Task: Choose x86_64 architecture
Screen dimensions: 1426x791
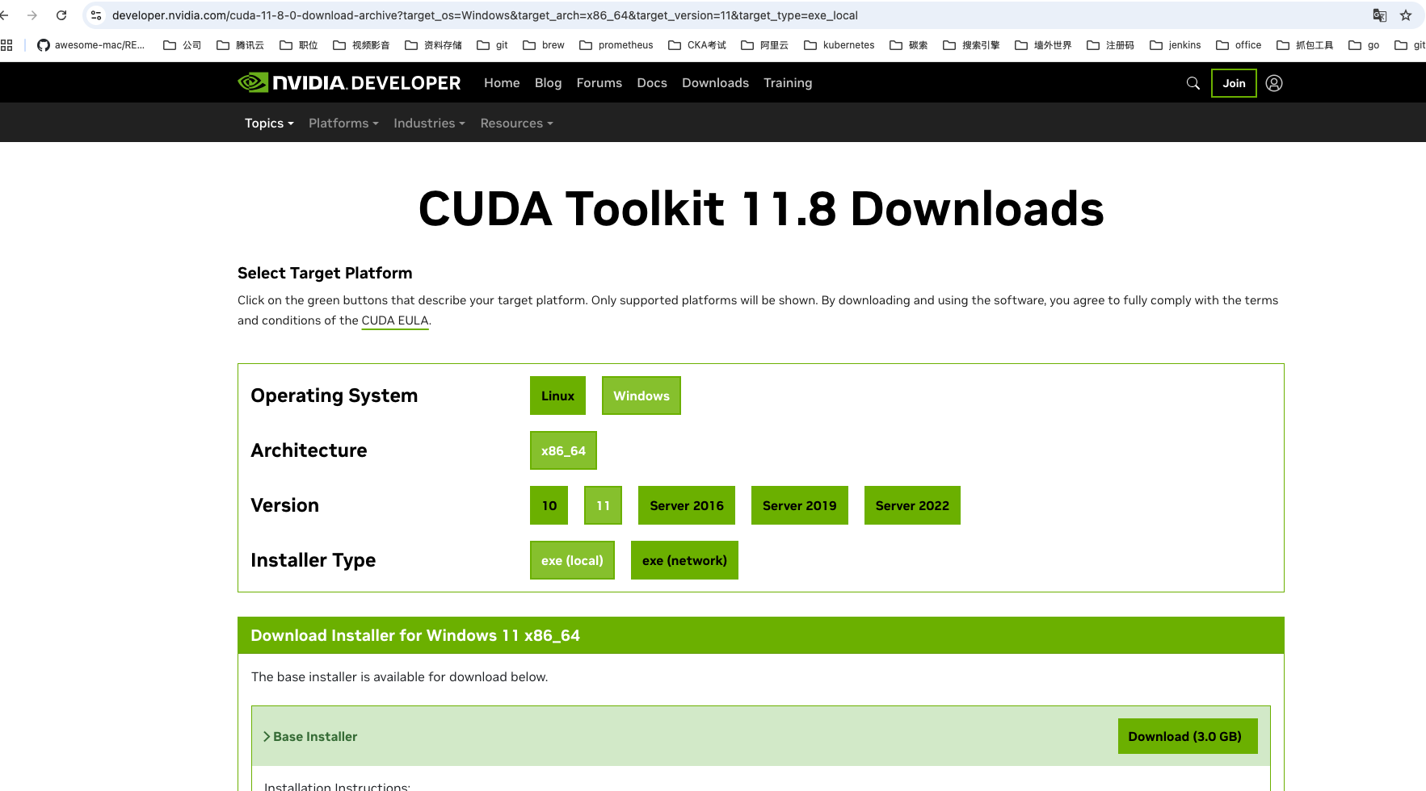Action: click(x=563, y=450)
